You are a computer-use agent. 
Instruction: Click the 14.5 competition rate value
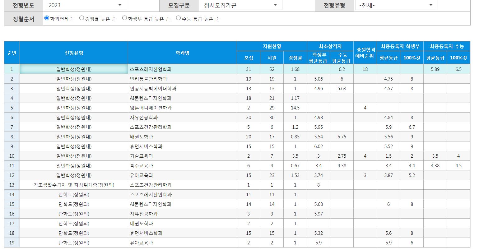click(295, 108)
